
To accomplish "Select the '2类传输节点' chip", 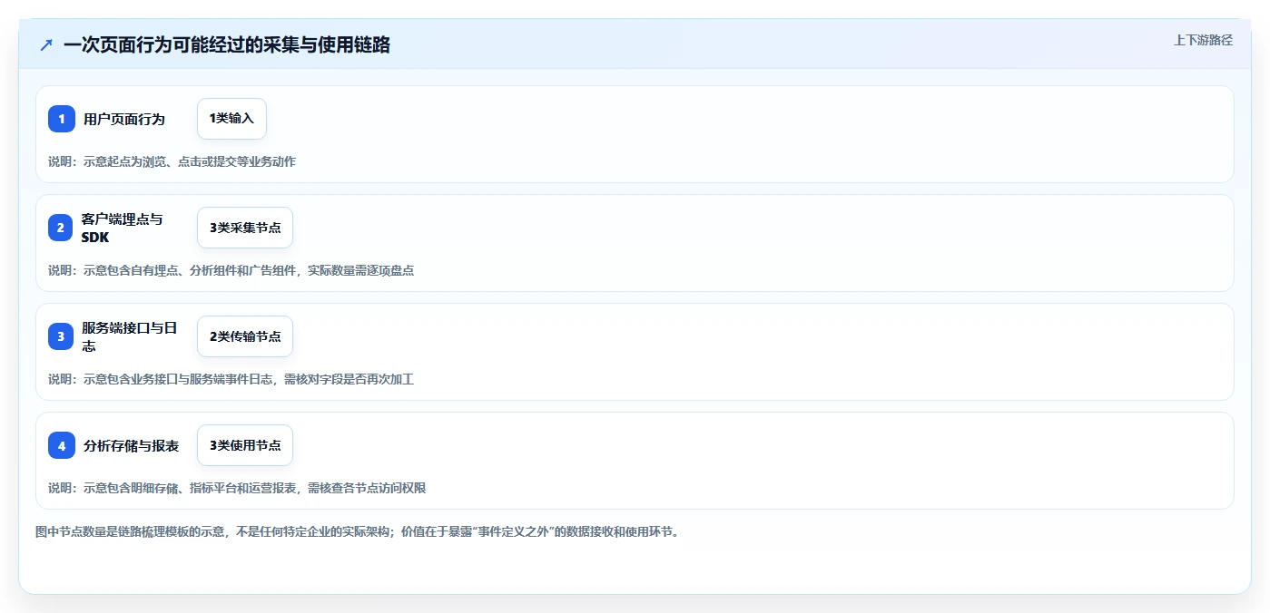I will tap(245, 336).
